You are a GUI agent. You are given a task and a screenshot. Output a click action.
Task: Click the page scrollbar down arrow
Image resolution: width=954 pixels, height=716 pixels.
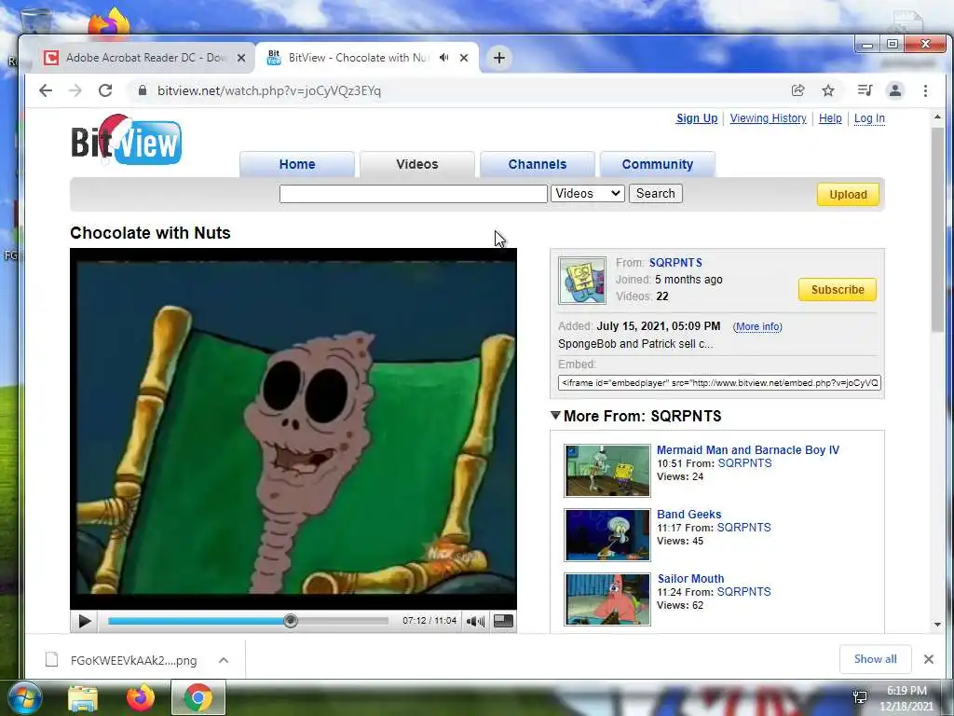[x=937, y=624]
